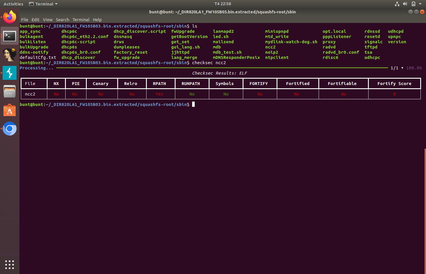The height and width of the screenshot is (274, 426).
Task: Click the jjhttpd filename
Action: coord(180,52)
